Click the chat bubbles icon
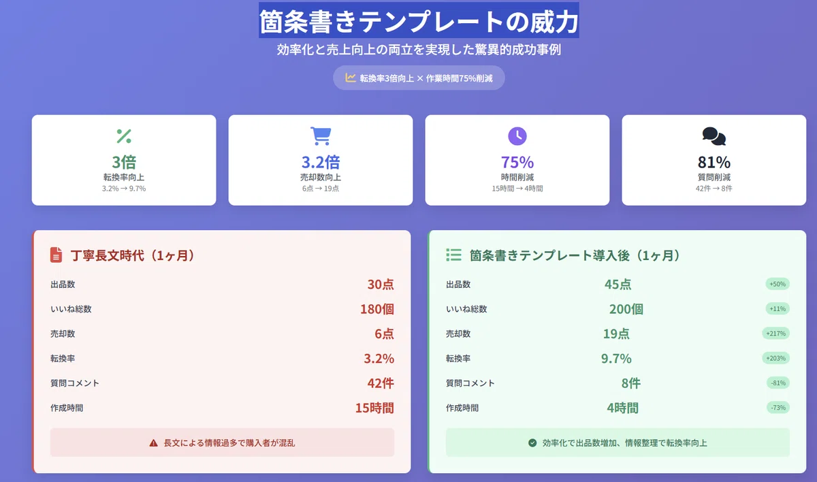Image resolution: width=817 pixels, height=482 pixels. pyautogui.click(x=714, y=136)
